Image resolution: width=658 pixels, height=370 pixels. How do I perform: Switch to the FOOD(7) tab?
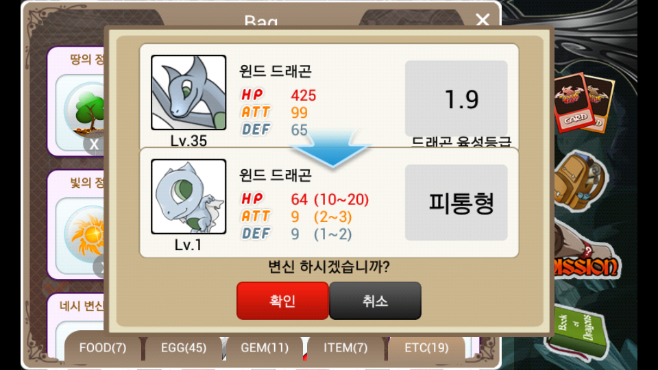(x=103, y=348)
